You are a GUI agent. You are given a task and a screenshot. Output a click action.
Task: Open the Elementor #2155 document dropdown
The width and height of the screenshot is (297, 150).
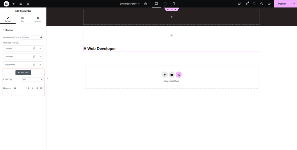point(130,3)
